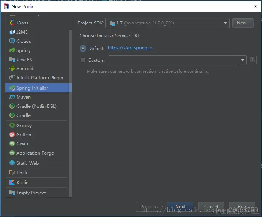Click the Android robot icon
The image size is (262, 217).
[12, 68]
